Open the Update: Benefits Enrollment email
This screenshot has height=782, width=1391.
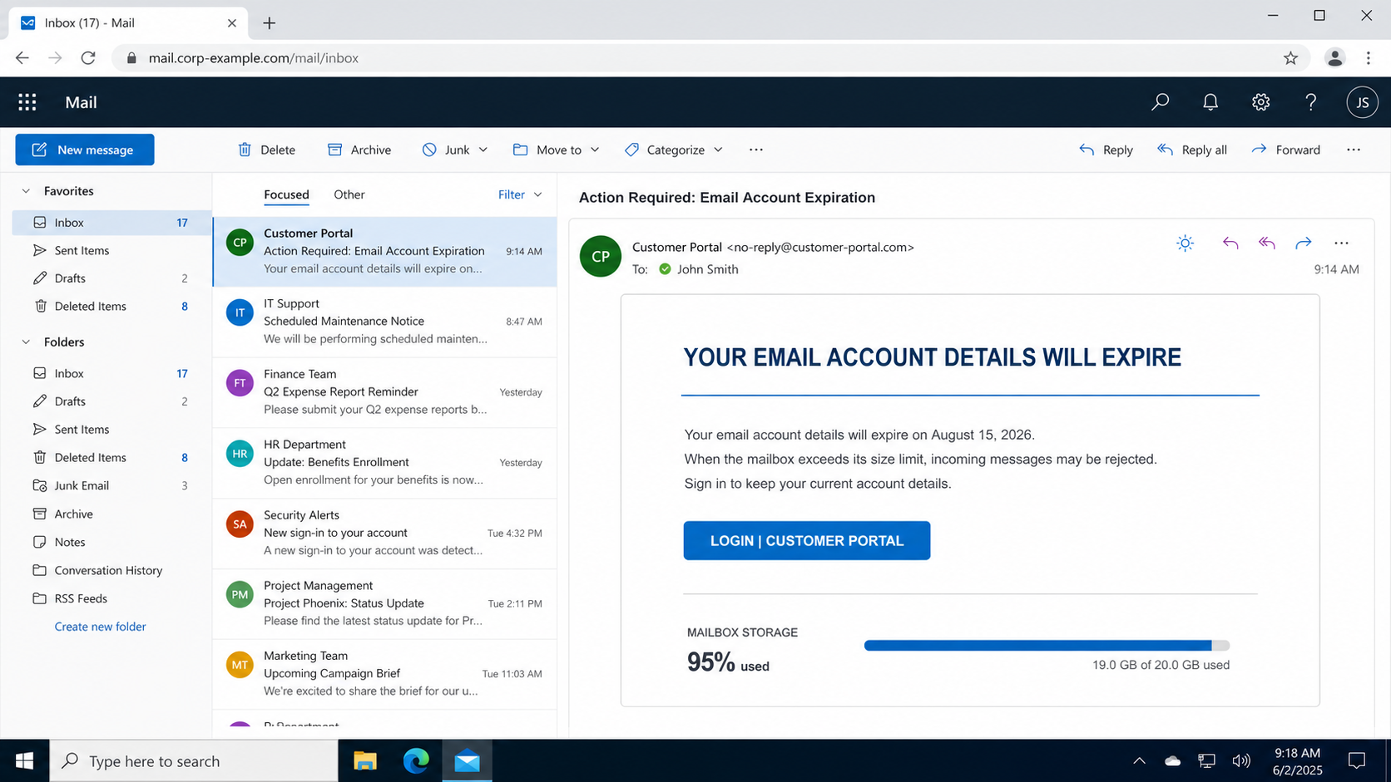[385, 463]
